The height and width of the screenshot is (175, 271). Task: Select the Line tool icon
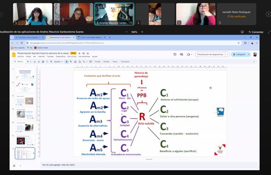(x=84, y=62)
